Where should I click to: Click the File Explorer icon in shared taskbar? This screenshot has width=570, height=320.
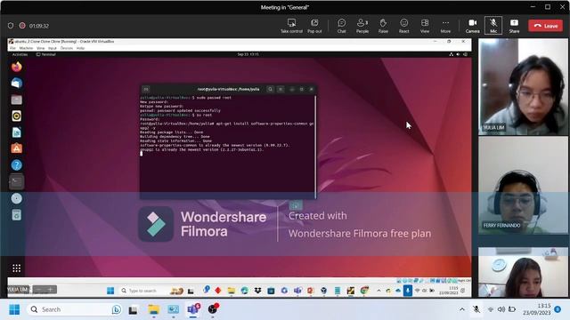(x=232, y=291)
